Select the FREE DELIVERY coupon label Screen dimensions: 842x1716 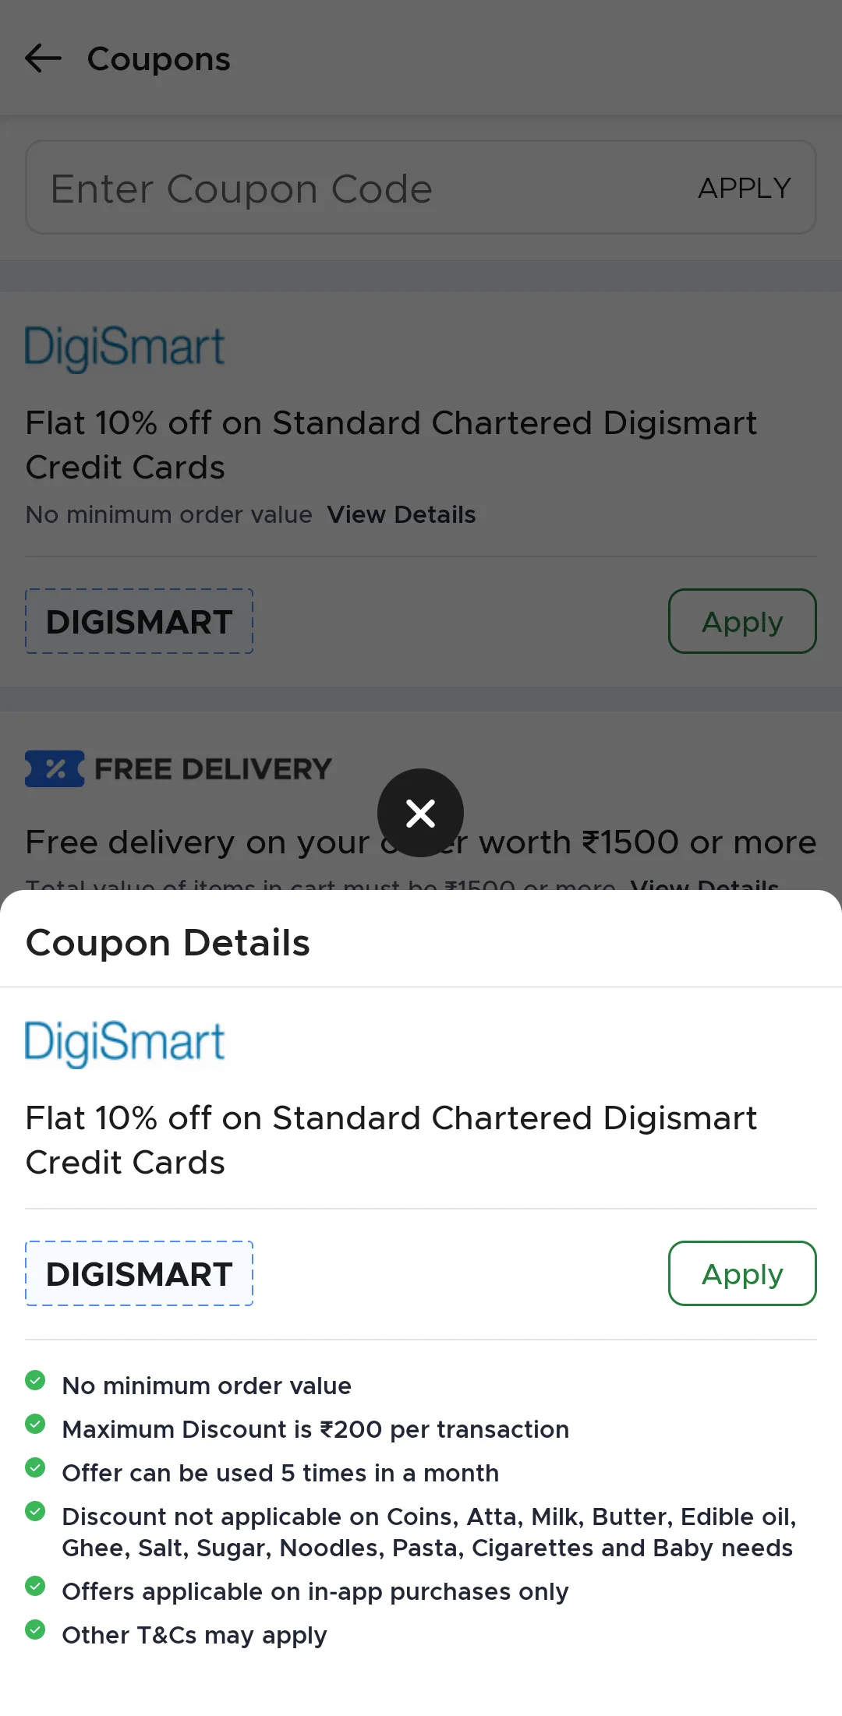pos(213,769)
